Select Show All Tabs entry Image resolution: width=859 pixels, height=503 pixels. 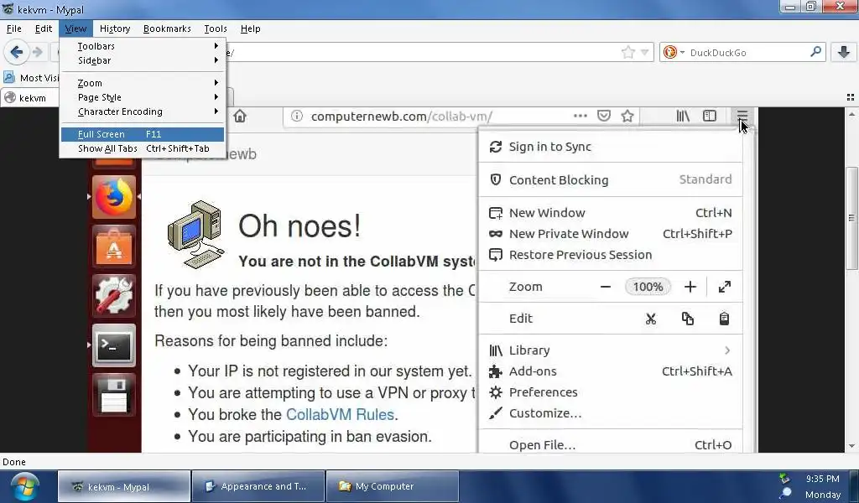(x=143, y=148)
